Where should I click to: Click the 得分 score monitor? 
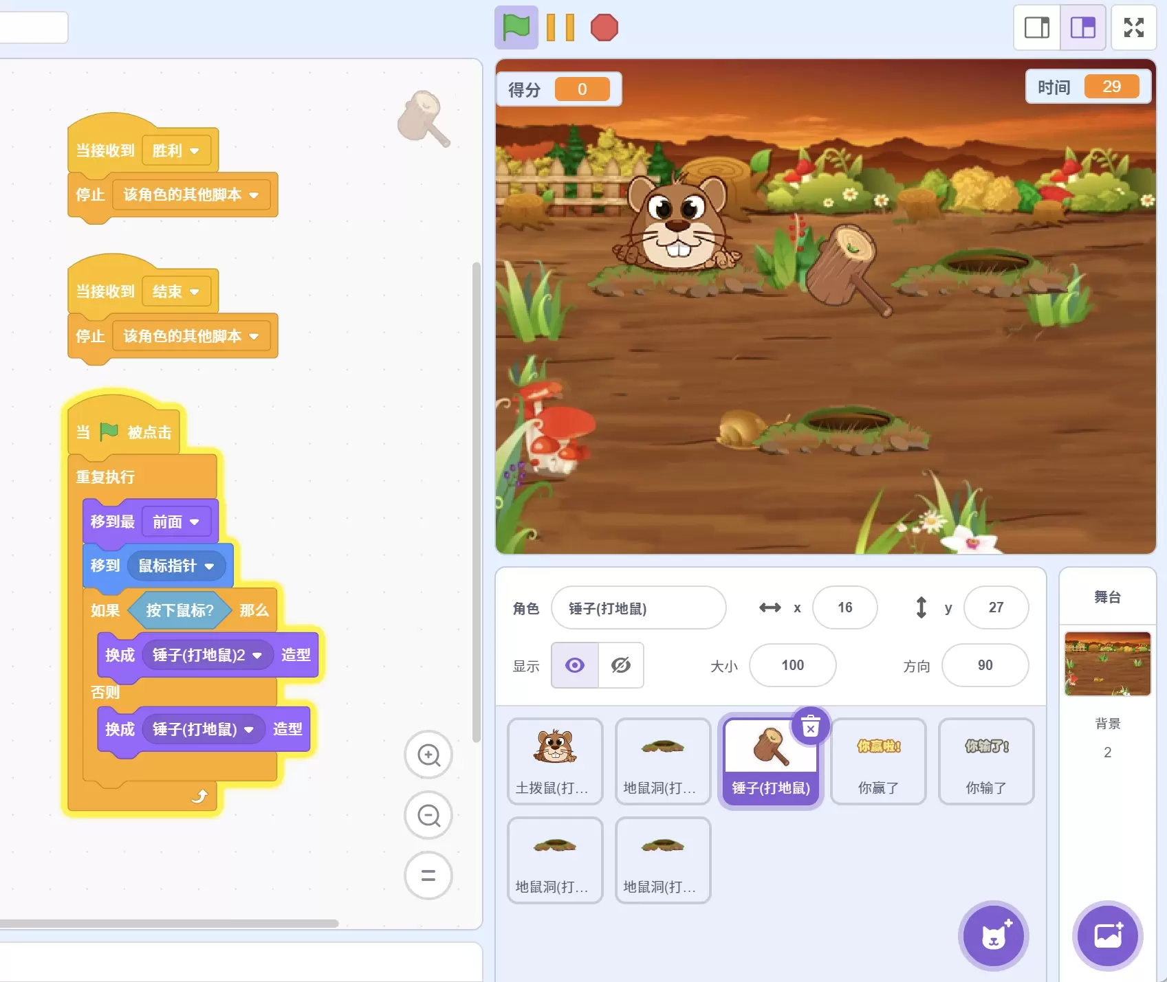pyautogui.click(x=559, y=89)
